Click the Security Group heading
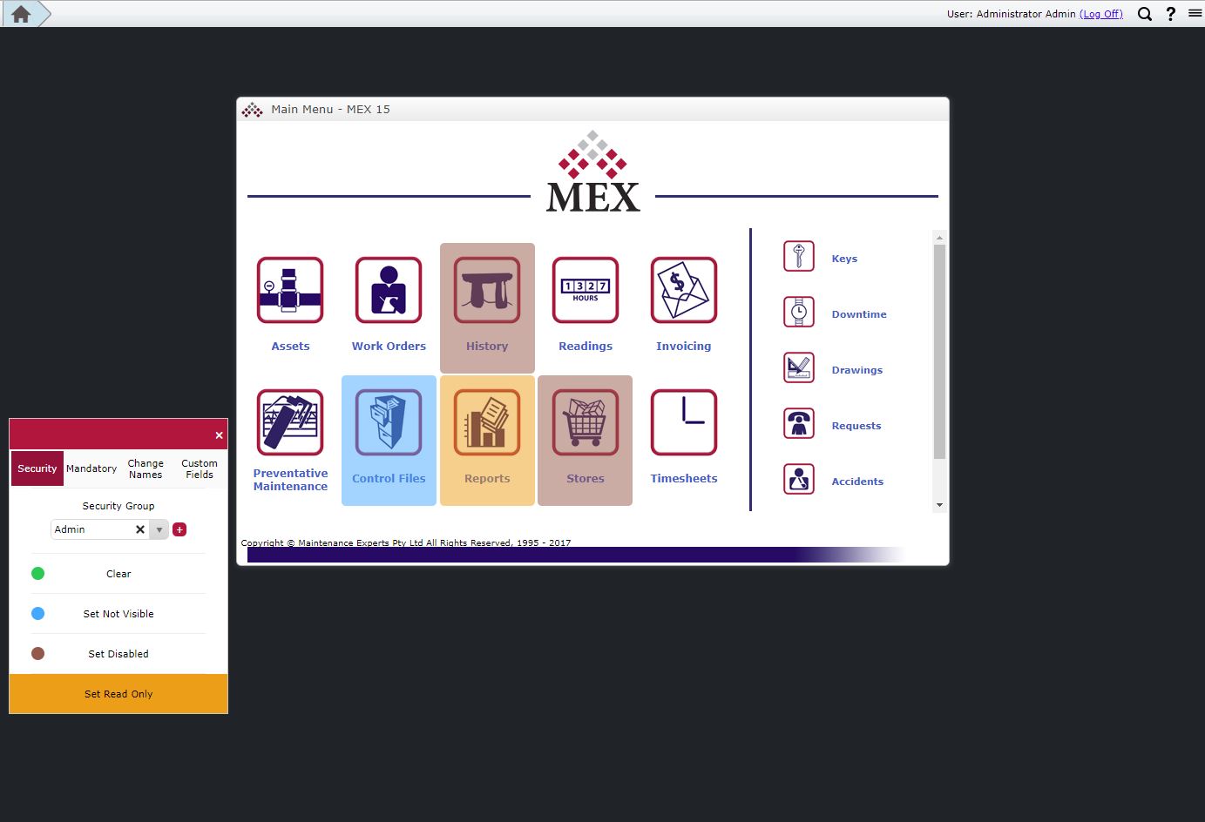The width and height of the screenshot is (1205, 822). (x=118, y=506)
